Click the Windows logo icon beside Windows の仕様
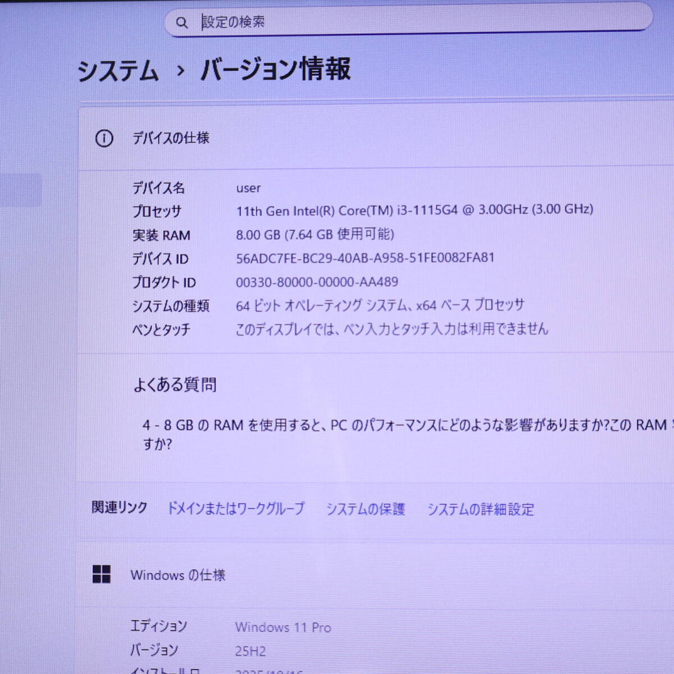 click(x=102, y=575)
